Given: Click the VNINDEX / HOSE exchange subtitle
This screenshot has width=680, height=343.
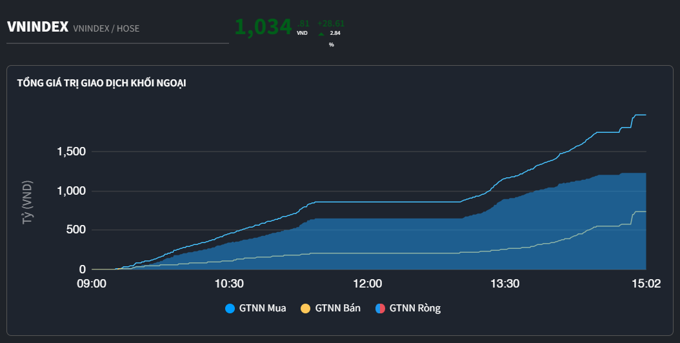Looking at the screenshot, I should [106, 28].
